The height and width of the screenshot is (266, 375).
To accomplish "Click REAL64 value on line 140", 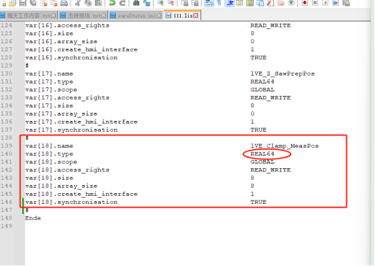I will coord(263,154).
